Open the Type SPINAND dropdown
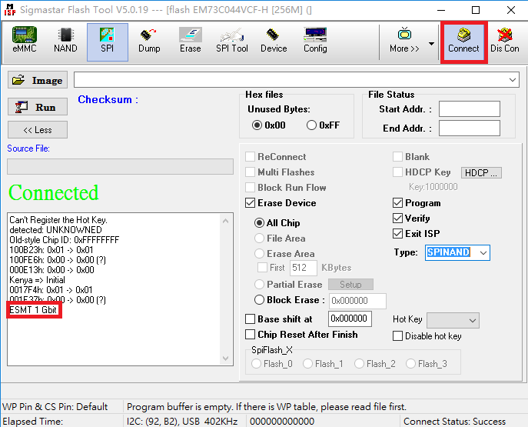 tap(483, 253)
